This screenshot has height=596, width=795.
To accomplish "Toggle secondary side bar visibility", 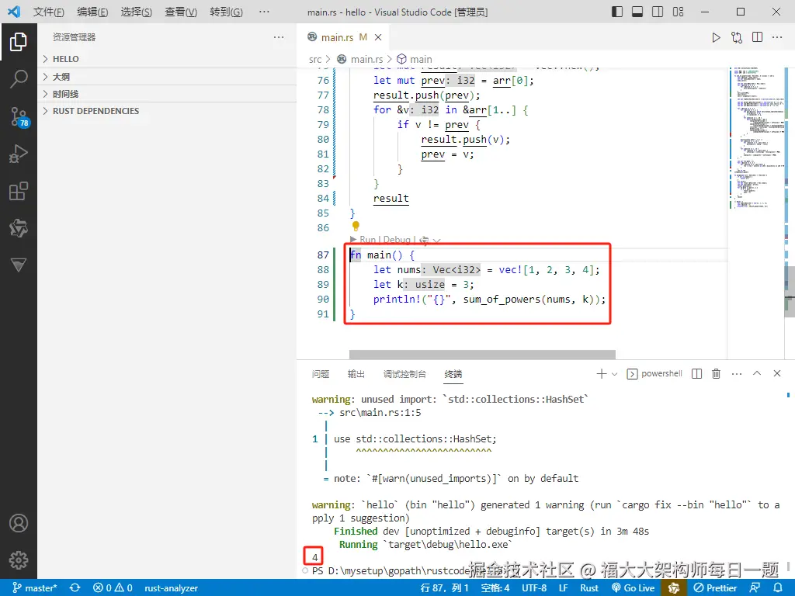I will [x=658, y=12].
